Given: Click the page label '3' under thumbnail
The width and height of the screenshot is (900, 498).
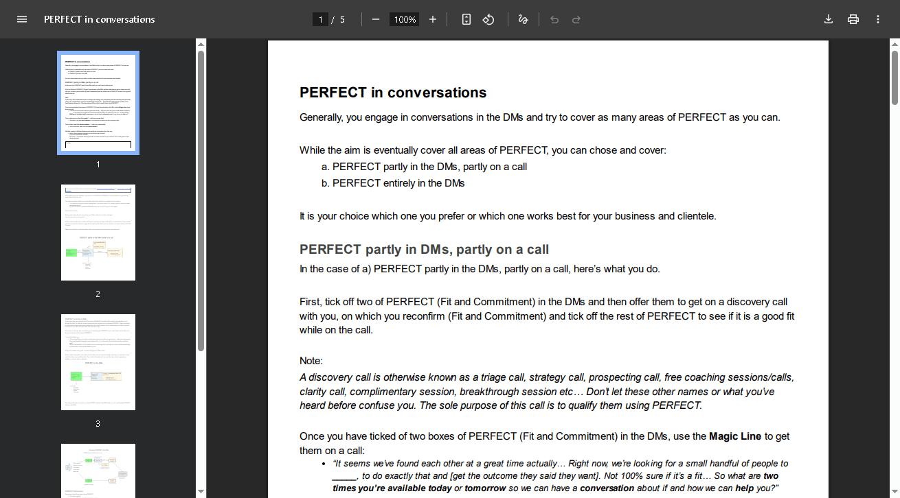Looking at the screenshot, I should (x=98, y=424).
